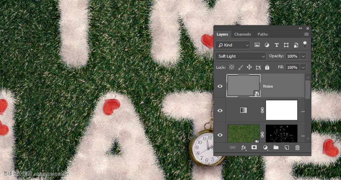Select the white layer mask thumbnail
The width and height of the screenshot is (341, 180).
tap(282, 110)
